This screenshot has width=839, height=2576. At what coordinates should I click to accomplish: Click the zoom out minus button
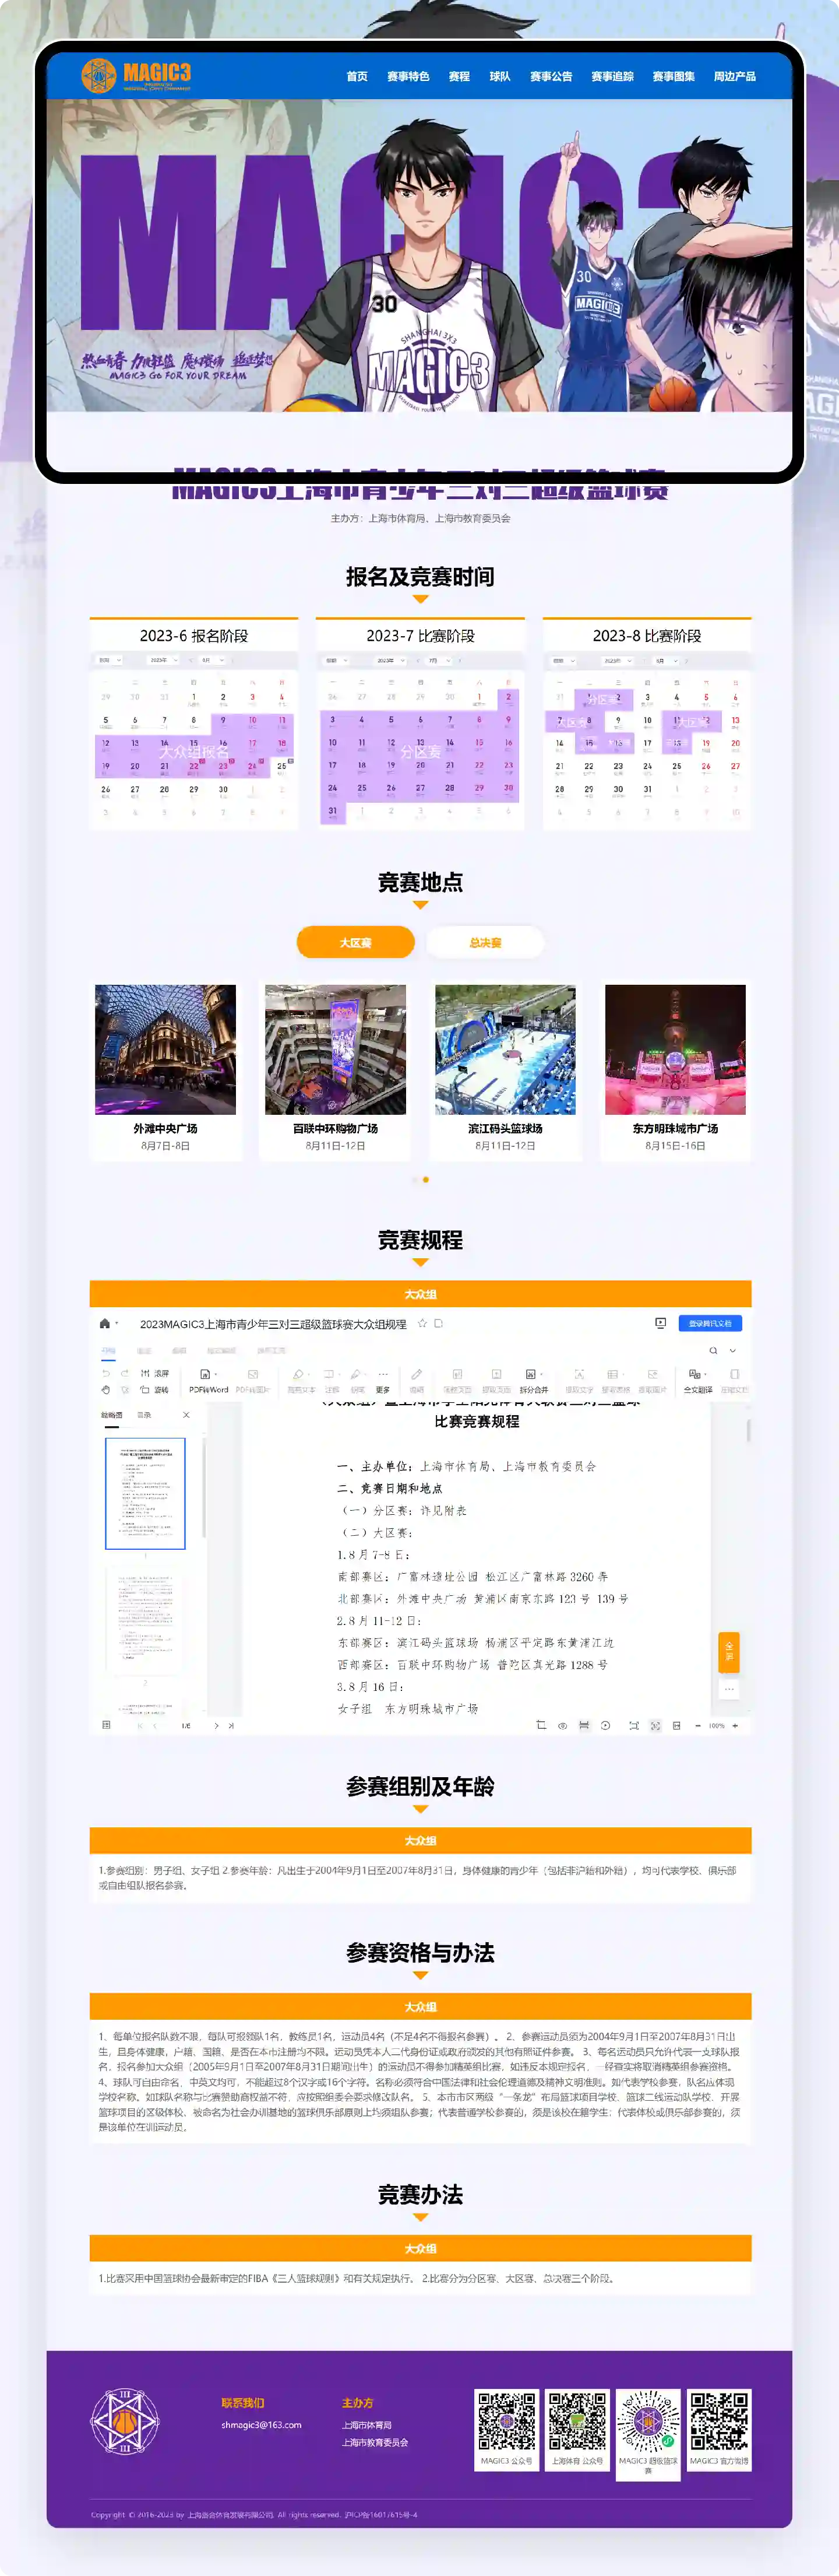click(x=697, y=1725)
